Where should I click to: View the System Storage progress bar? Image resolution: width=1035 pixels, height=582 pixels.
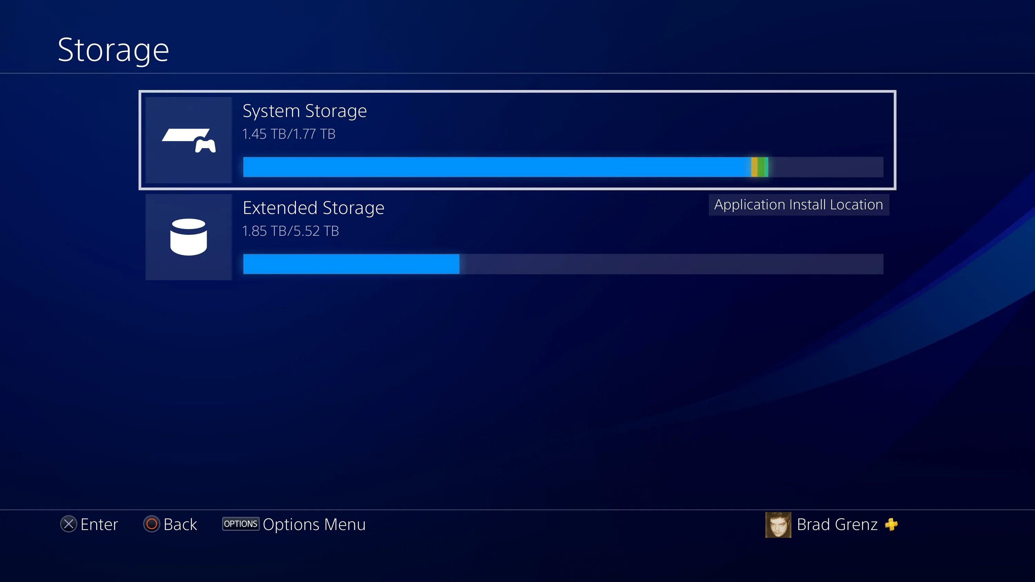[562, 166]
